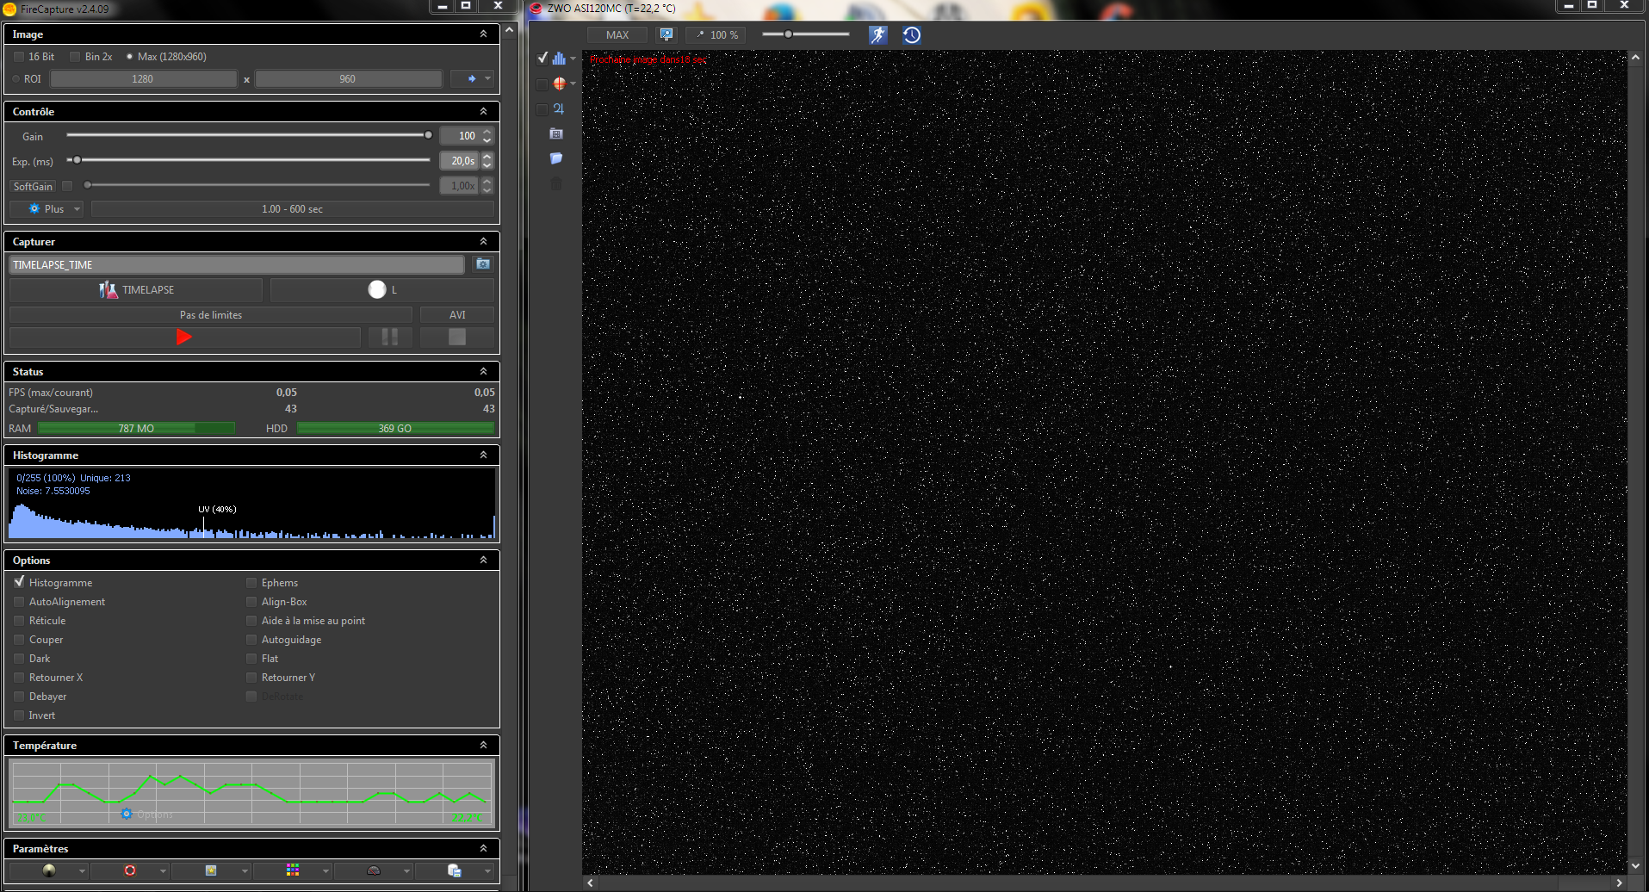
Task: Click the AVI format button
Action: pos(457,315)
